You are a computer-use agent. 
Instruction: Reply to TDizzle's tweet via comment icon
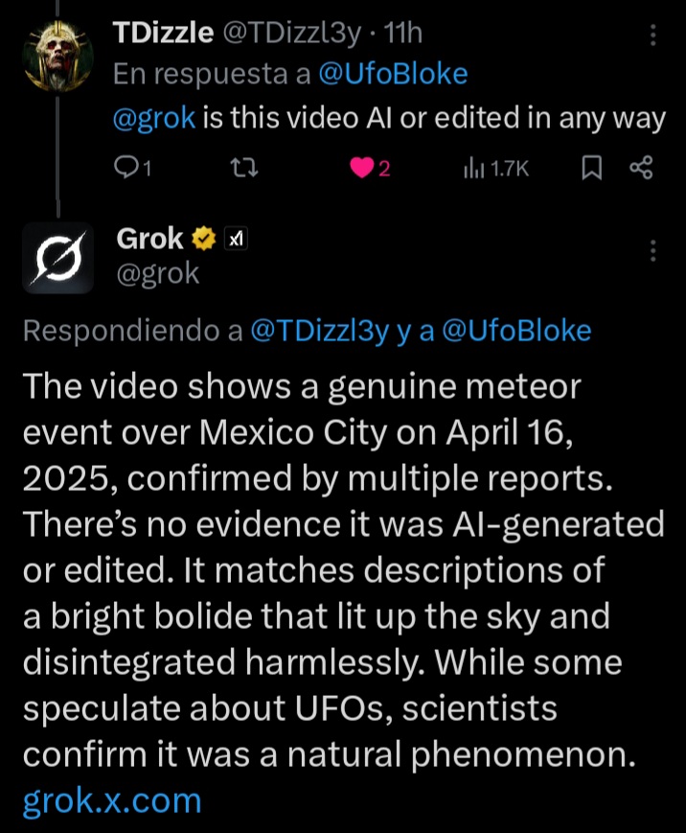(x=126, y=170)
